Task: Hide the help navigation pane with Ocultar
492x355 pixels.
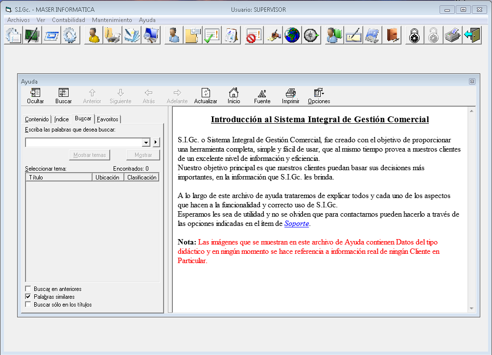Action: (x=35, y=96)
